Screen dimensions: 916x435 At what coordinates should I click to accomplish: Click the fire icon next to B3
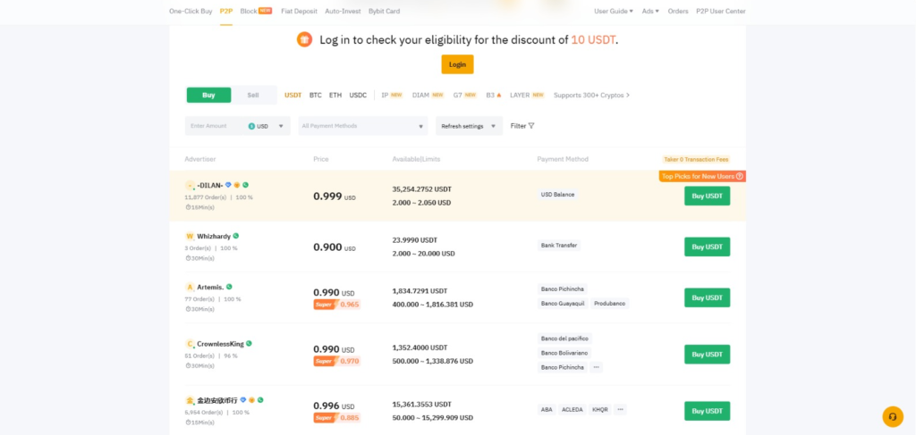[x=499, y=95]
